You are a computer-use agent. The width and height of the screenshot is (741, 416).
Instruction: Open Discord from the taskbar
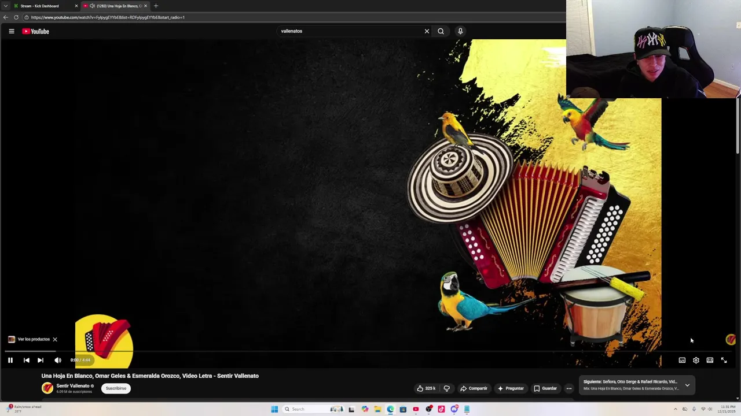[454, 409]
